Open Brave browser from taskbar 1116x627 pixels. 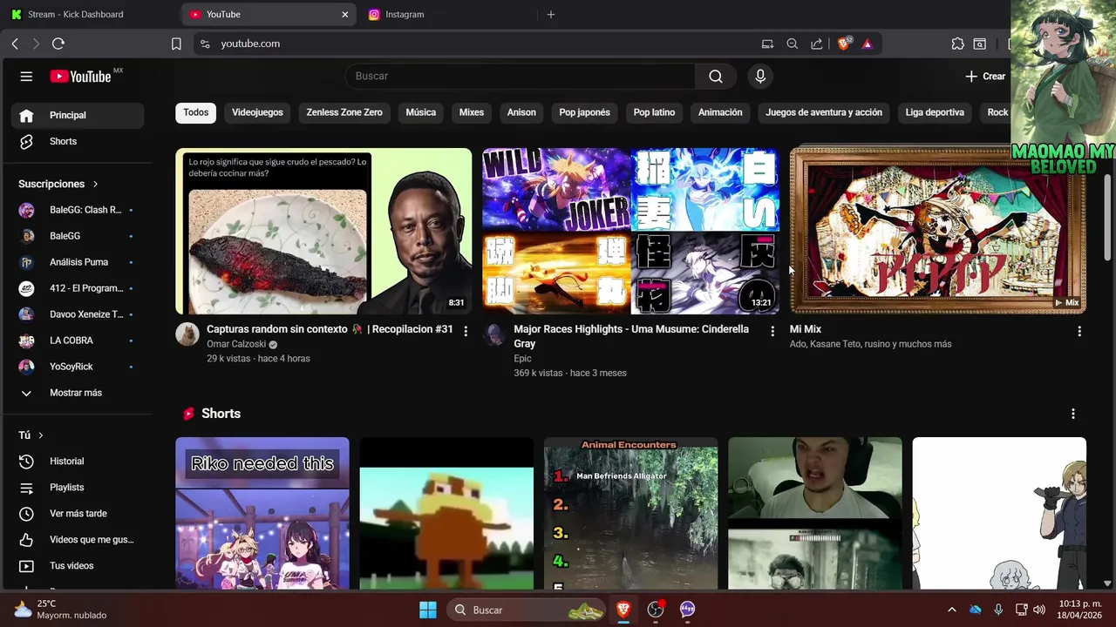click(623, 610)
